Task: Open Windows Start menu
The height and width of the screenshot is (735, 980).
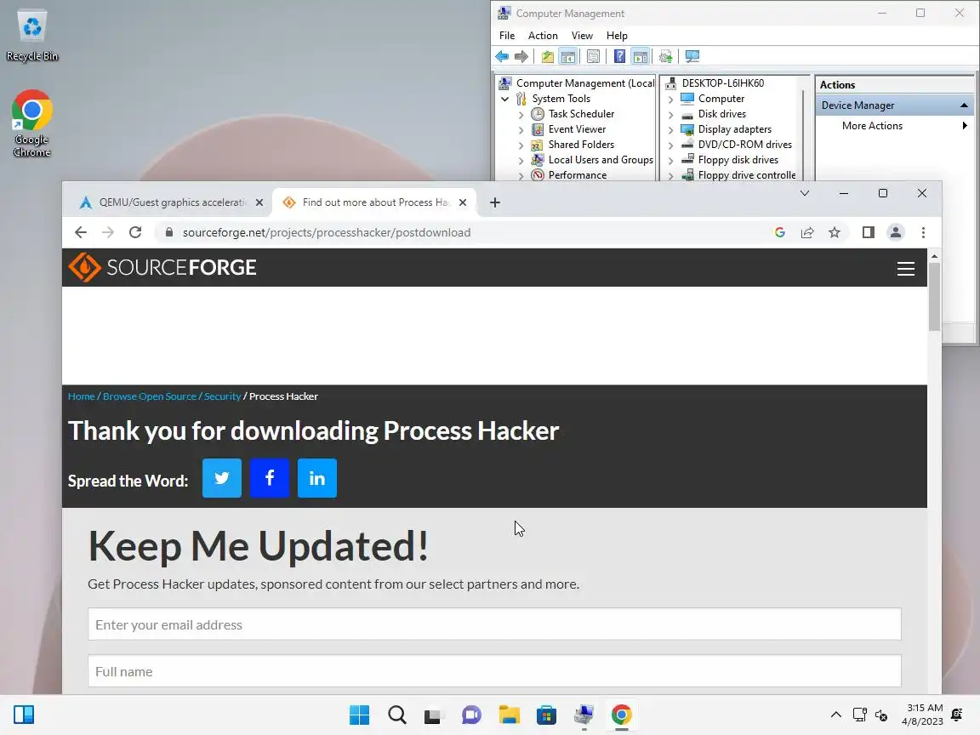Action: [x=359, y=715]
